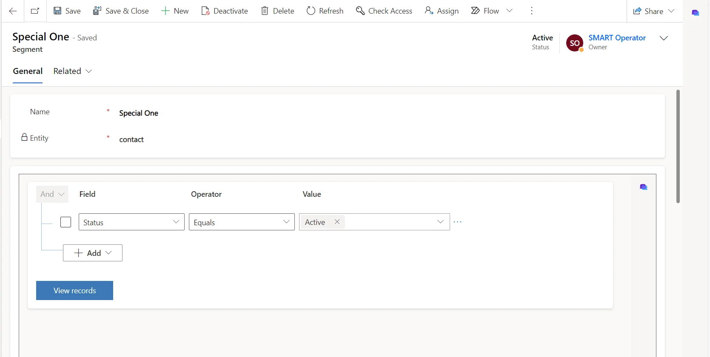Open Check Access from toolbar
Screen dimensions: 710x357
coord(384,11)
